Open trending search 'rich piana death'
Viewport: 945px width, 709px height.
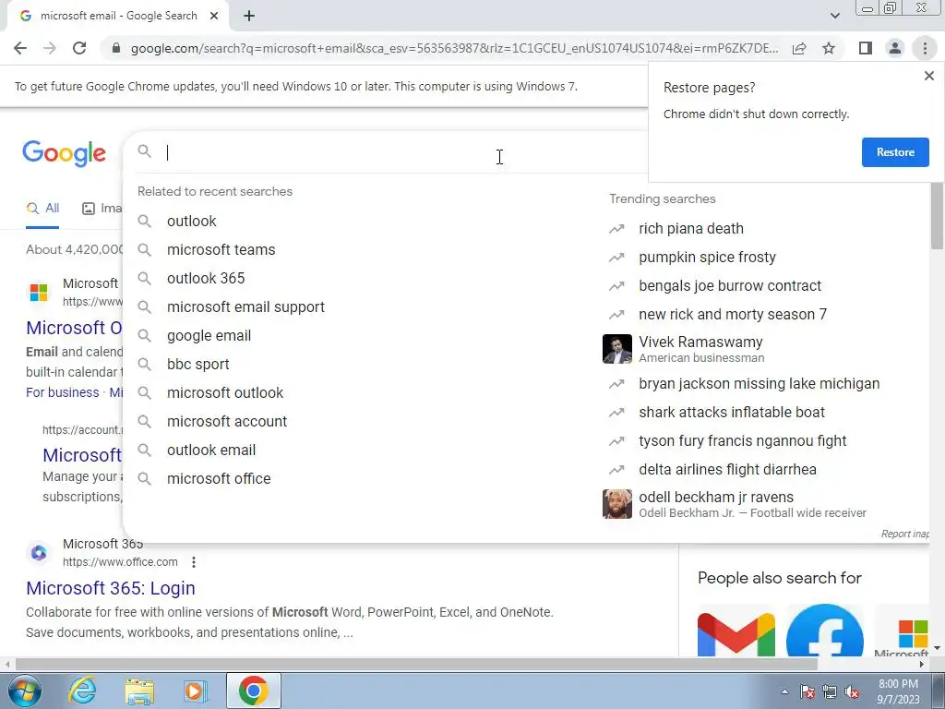(x=690, y=229)
